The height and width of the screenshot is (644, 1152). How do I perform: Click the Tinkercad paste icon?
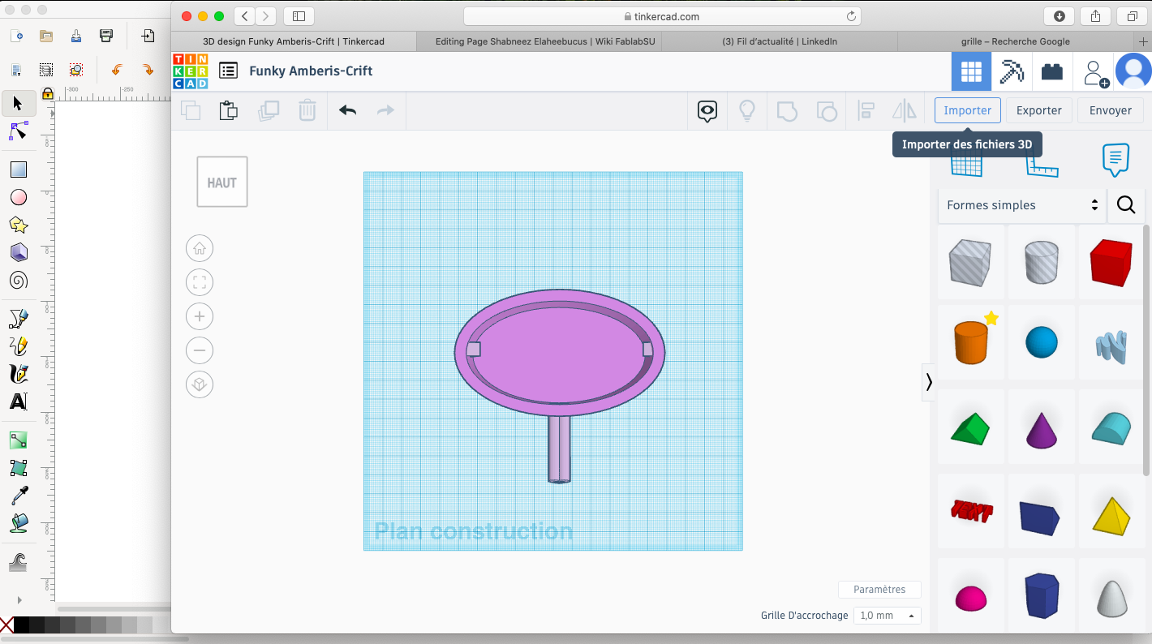pos(229,110)
